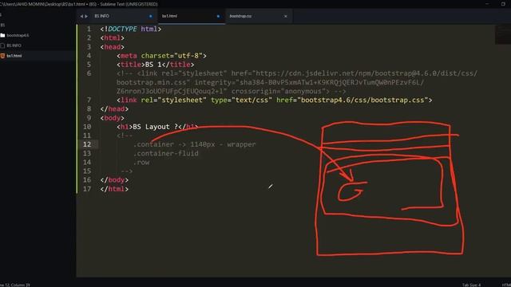The height and width of the screenshot is (287, 511).
Task: Open the bootstrap4.6 folder icon in sidebar
Action: tap(2, 35)
